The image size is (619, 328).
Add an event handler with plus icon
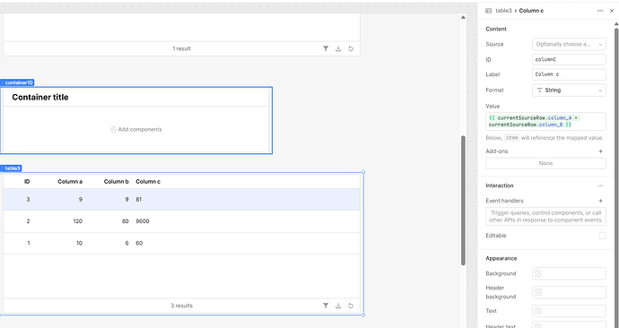click(x=600, y=201)
